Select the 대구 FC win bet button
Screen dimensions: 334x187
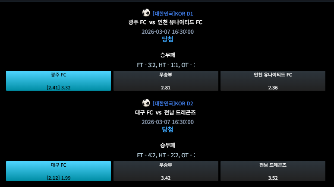(x=58, y=171)
